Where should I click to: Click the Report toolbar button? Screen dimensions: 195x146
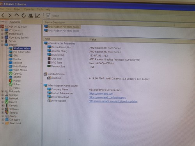53,16
